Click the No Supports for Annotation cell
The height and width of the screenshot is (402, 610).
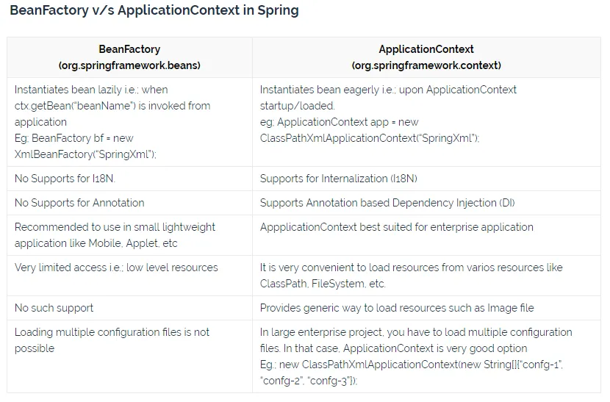pos(129,203)
